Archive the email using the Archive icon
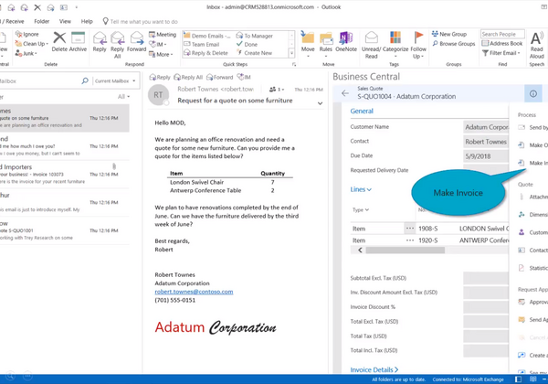 point(78,37)
